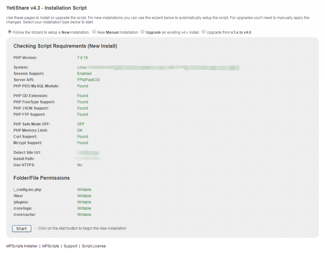Click the /core/cache/ folder label

tap(24, 215)
